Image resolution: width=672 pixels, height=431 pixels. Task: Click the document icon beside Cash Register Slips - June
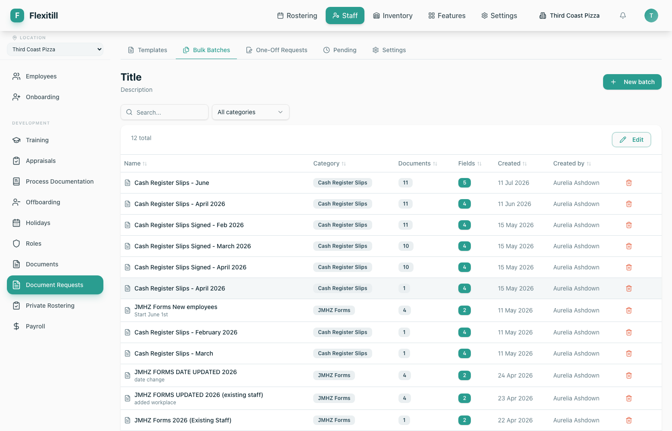tap(128, 183)
